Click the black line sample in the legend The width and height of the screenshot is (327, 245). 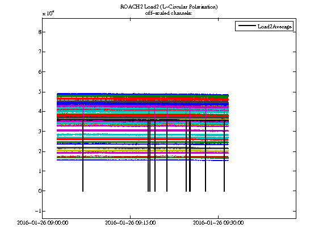(x=247, y=26)
